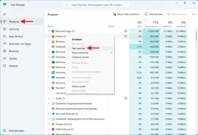Image resolution: width=198 pixels, height=135 pixels.
Task: Click the Prozesse sidebar icon
Action: point(5,21)
